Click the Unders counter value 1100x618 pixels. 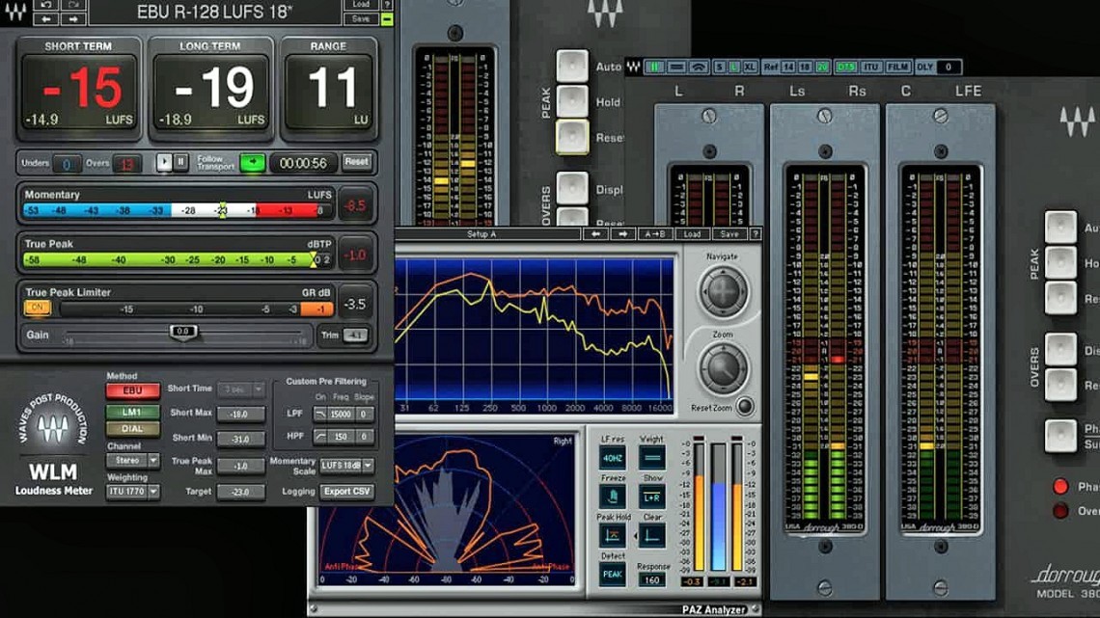67,164
